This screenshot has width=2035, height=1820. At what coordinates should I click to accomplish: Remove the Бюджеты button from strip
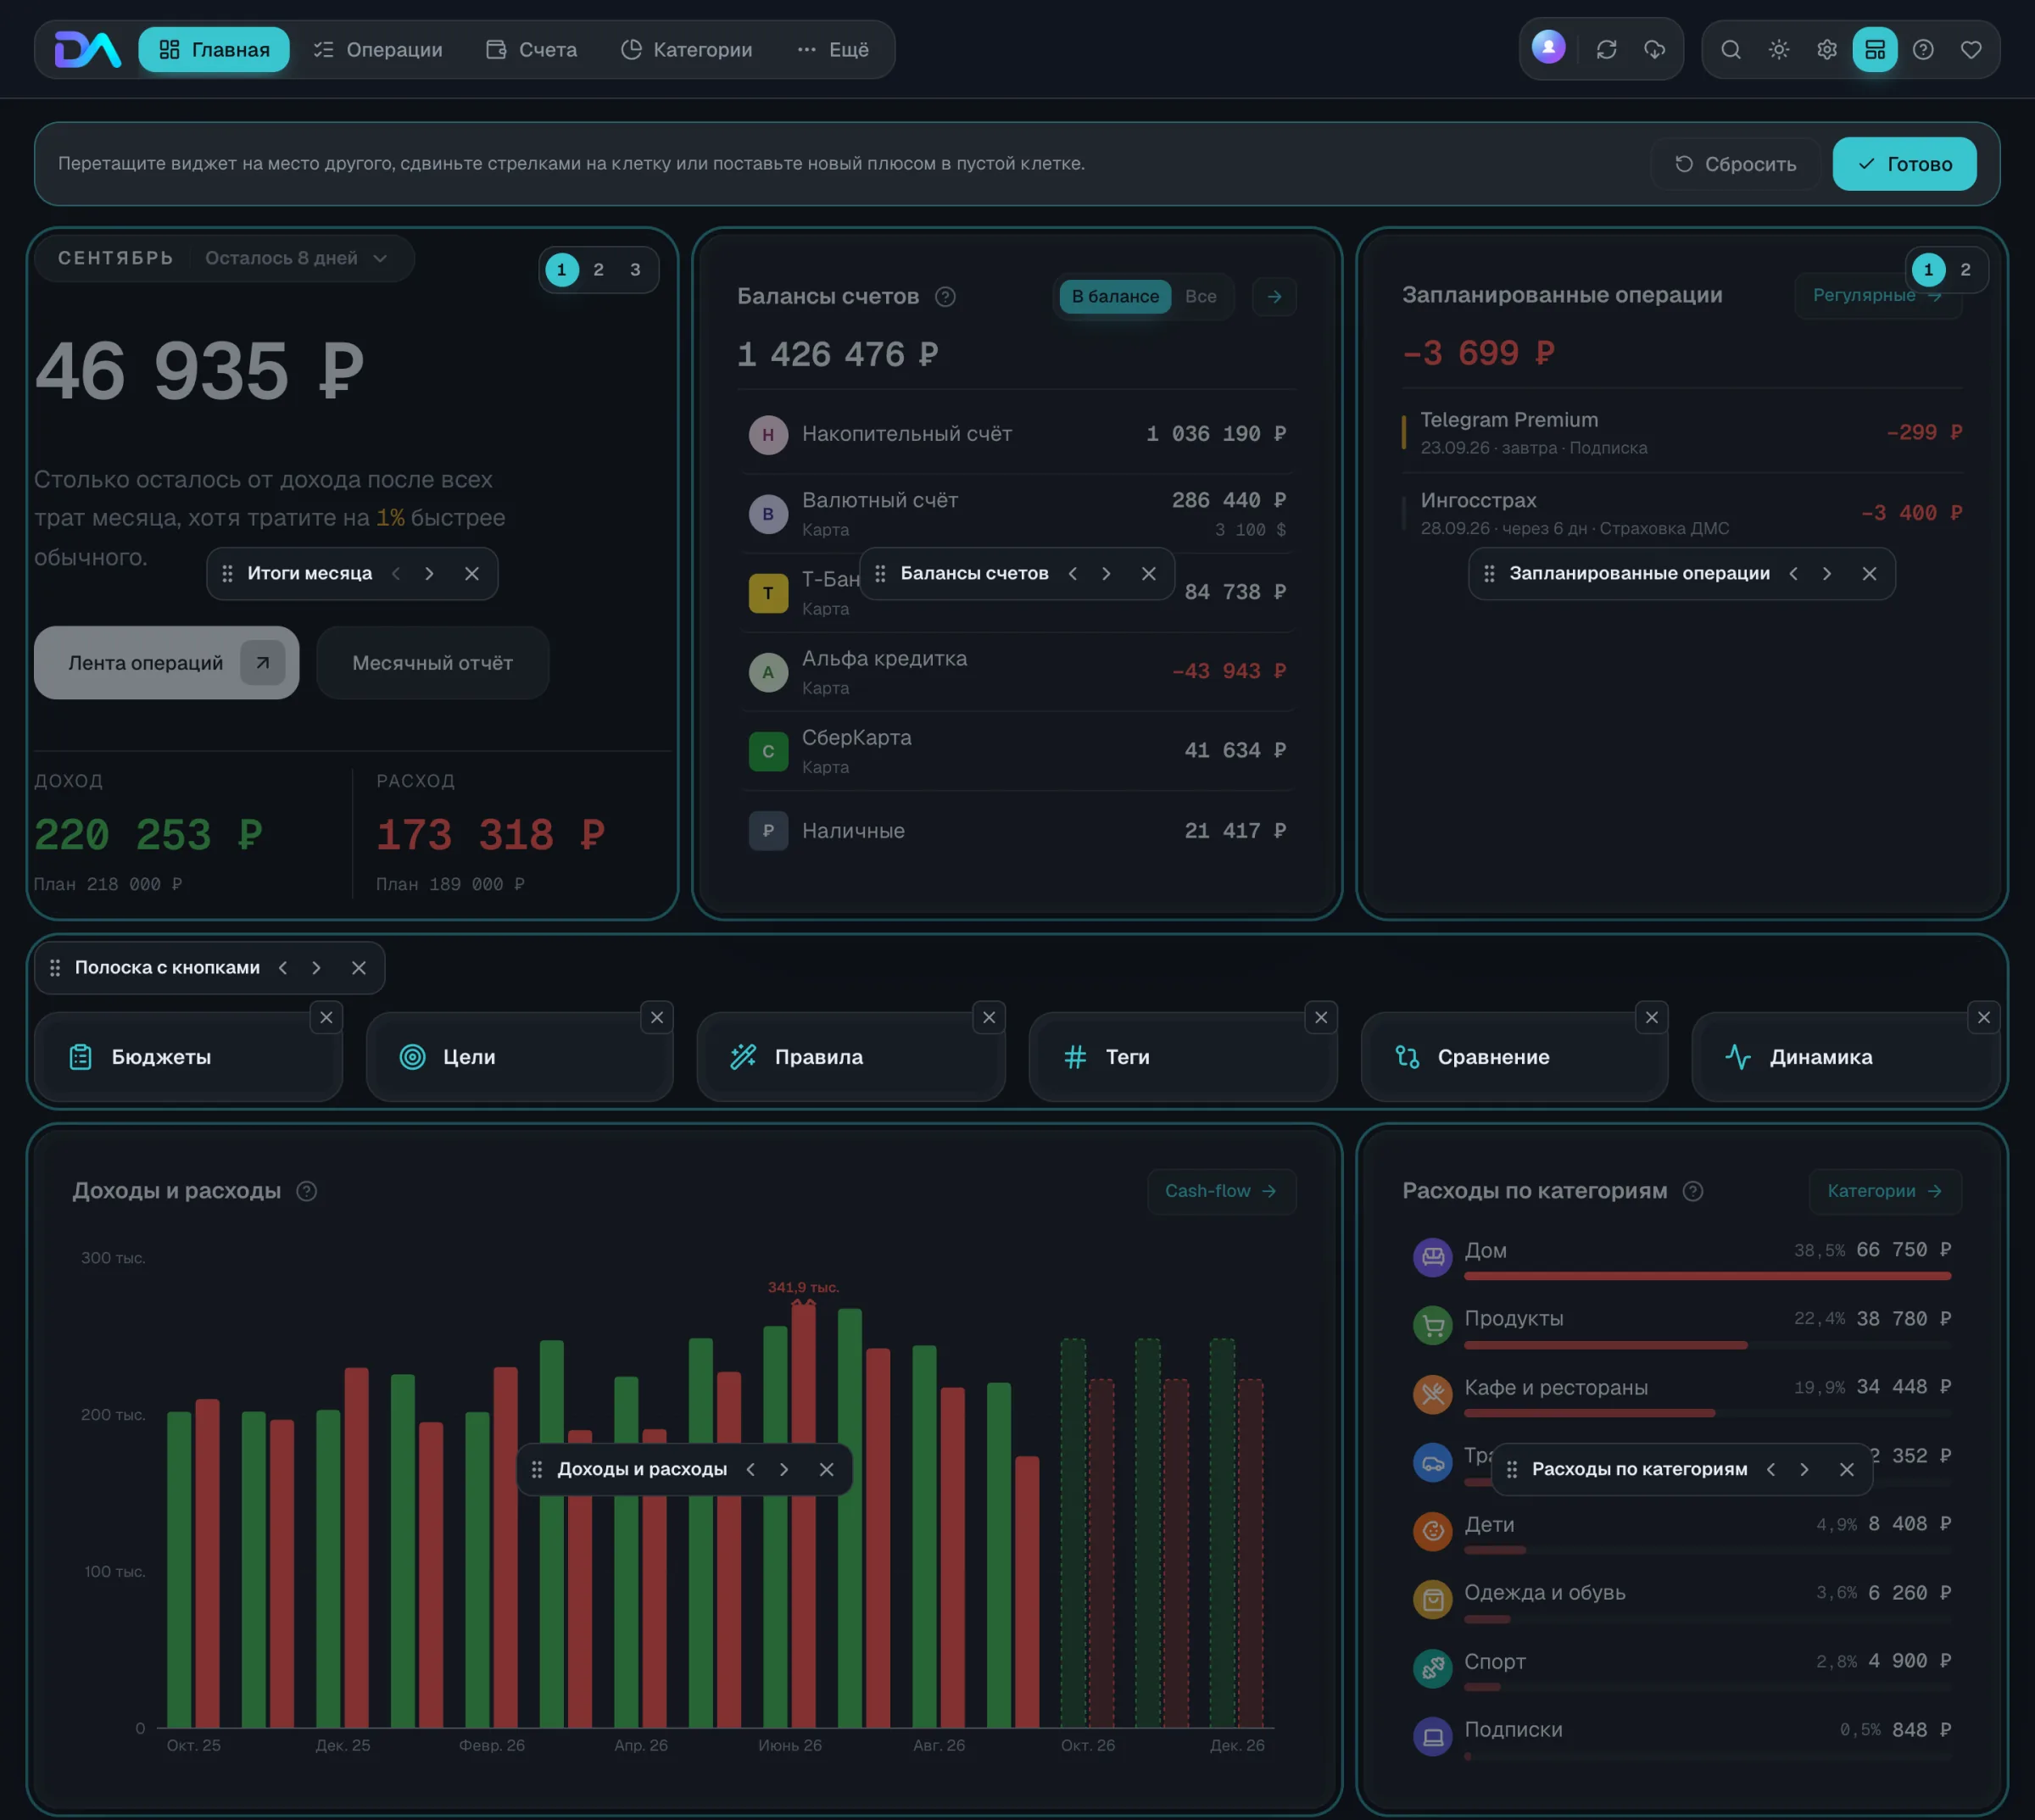(x=326, y=1017)
